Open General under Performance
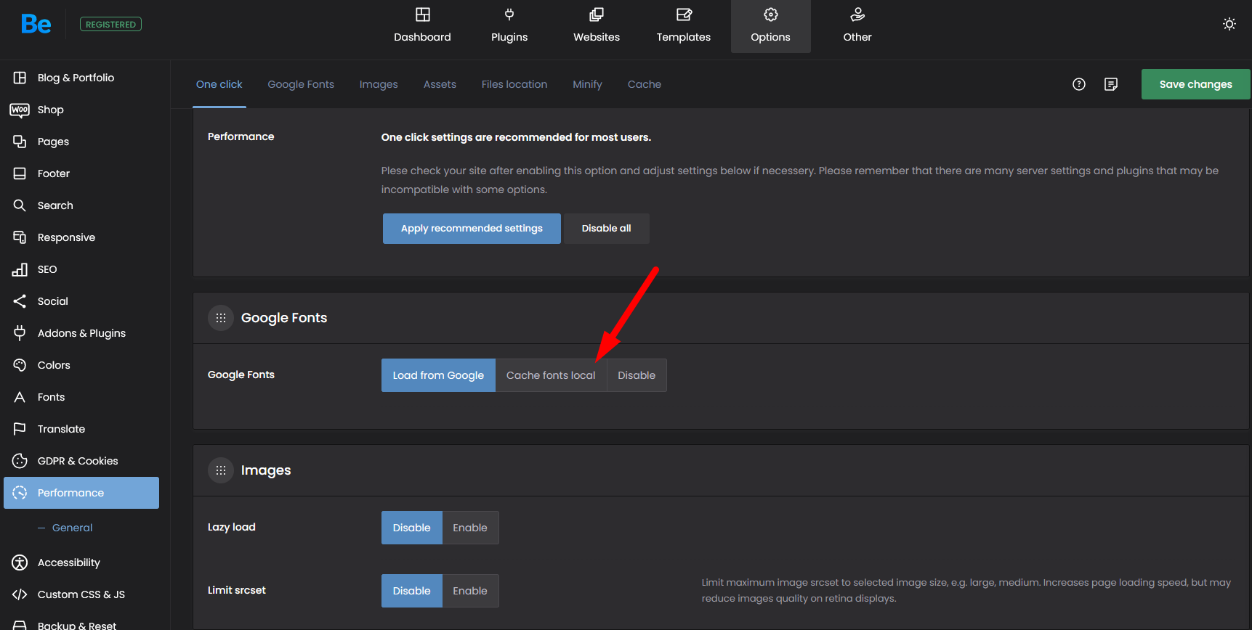This screenshot has width=1252, height=630. pyautogui.click(x=72, y=528)
